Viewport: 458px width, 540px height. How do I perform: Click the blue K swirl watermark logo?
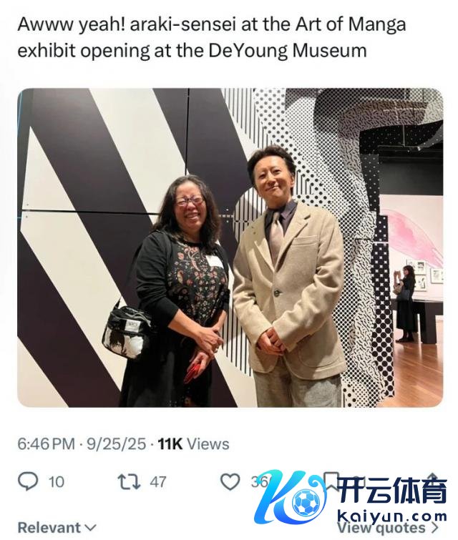[x=291, y=496]
